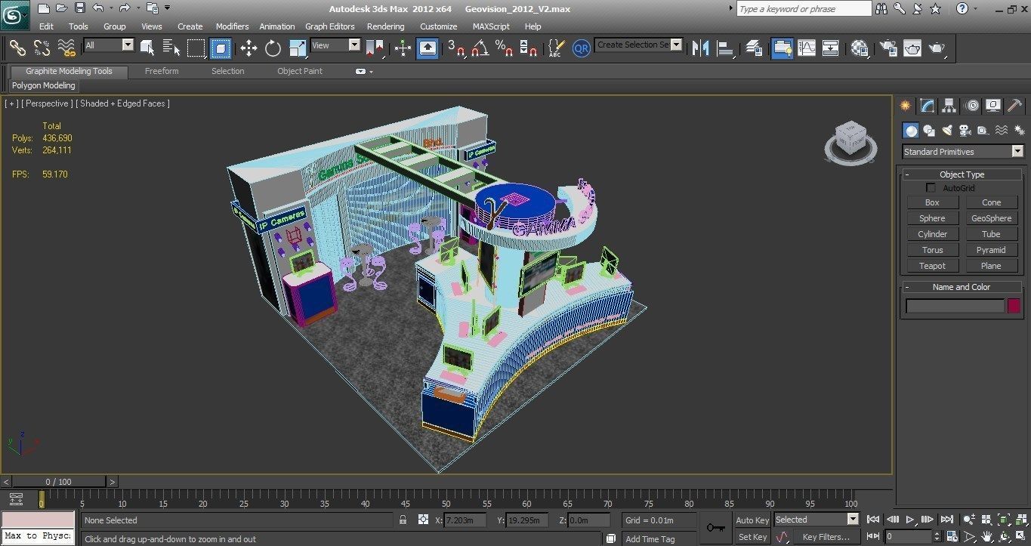Click the Torus primitive button
The width and height of the screenshot is (1031, 546).
(x=932, y=250)
